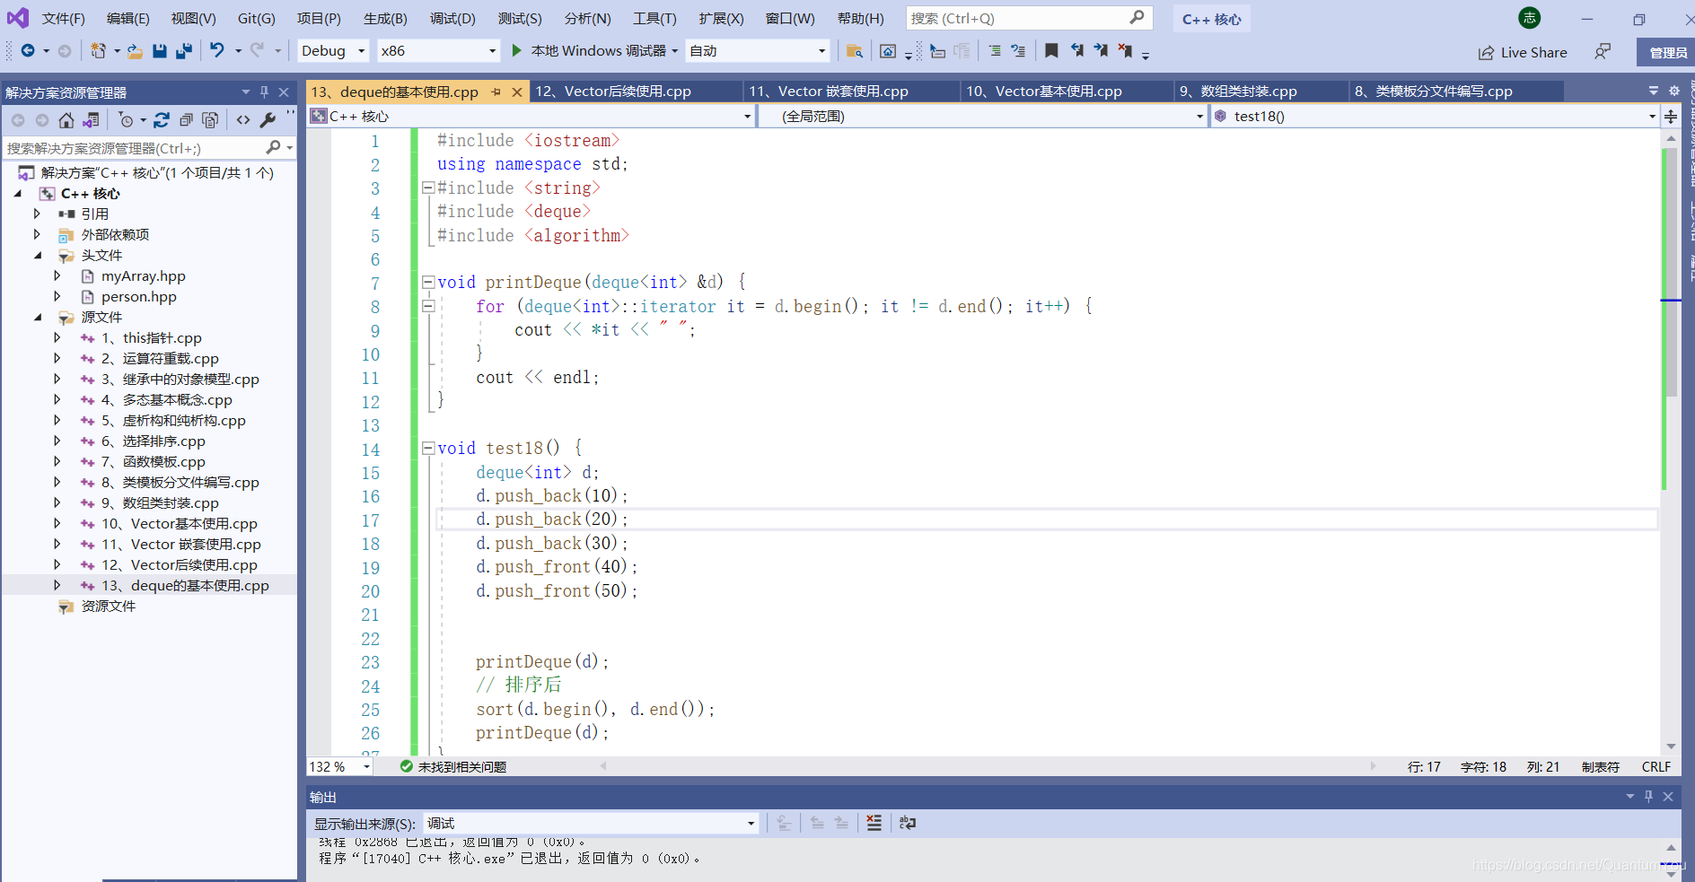
Task: Click the editor horizontal scrollbar right arrow
Action: [1373, 766]
